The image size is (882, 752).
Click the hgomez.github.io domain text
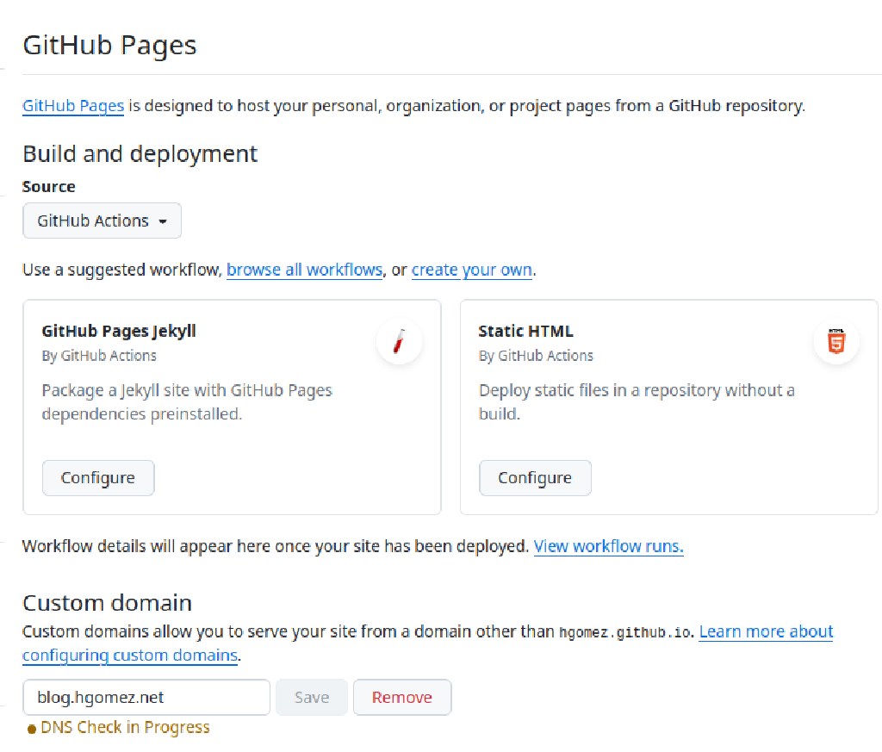(625, 632)
